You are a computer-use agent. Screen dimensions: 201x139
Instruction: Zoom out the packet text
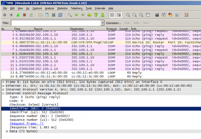135,15
